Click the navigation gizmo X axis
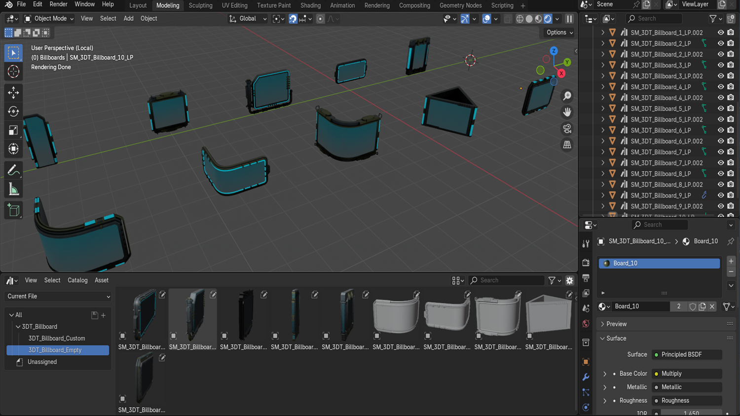This screenshot has width=740, height=416. [561, 73]
